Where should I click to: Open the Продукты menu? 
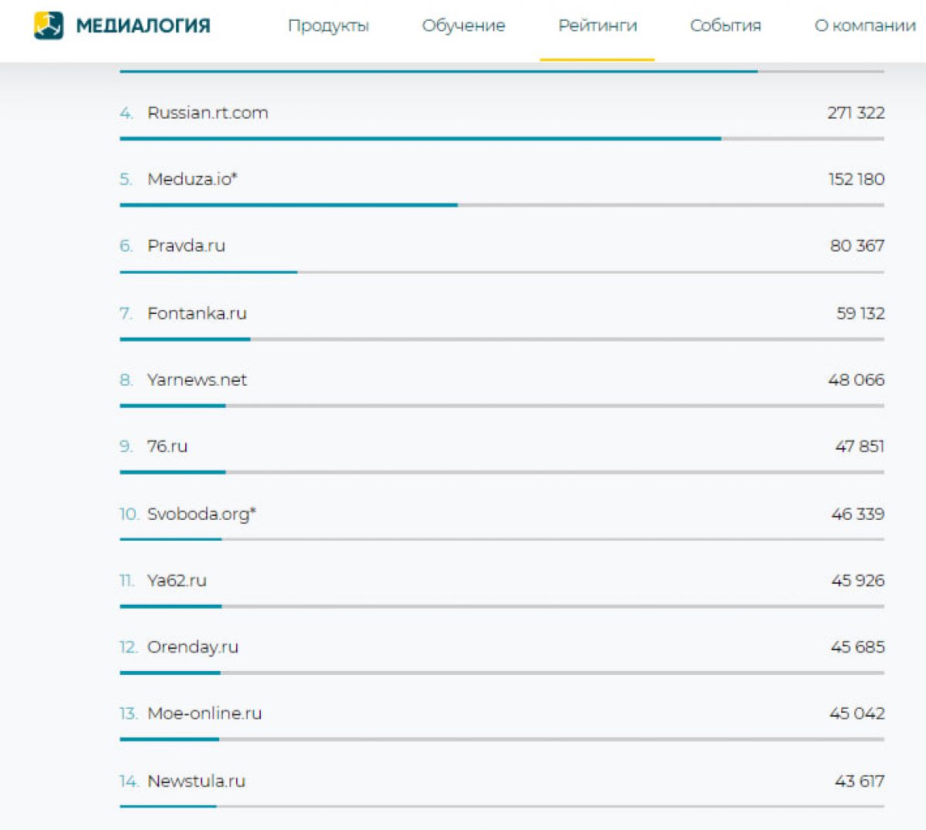click(328, 25)
